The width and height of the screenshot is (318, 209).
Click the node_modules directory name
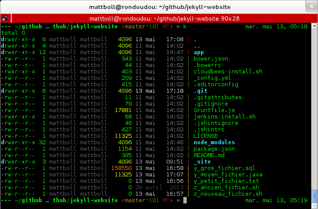click(214, 142)
